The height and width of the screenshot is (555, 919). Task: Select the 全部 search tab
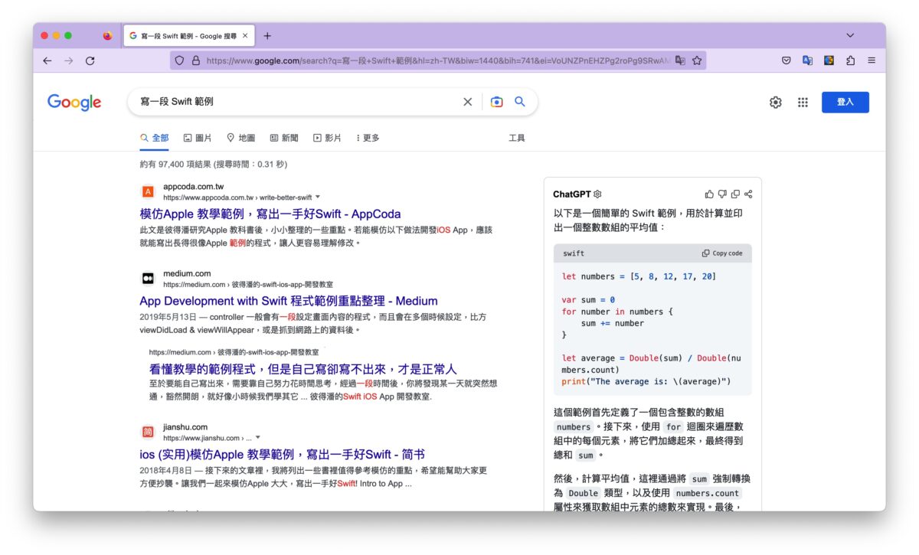click(155, 138)
